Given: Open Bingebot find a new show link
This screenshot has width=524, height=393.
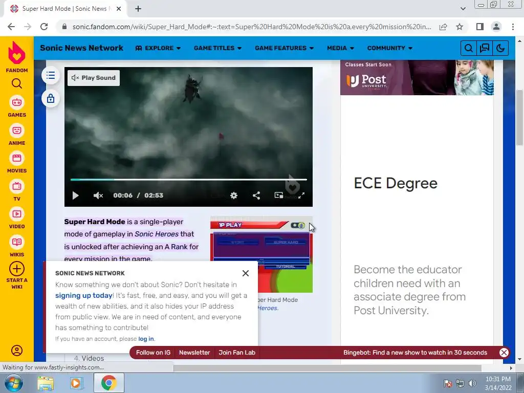Looking at the screenshot, I should coord(415,353).
